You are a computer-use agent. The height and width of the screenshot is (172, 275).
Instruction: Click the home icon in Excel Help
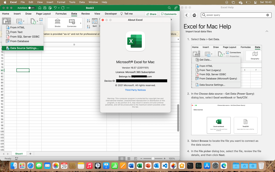[195, 15]
